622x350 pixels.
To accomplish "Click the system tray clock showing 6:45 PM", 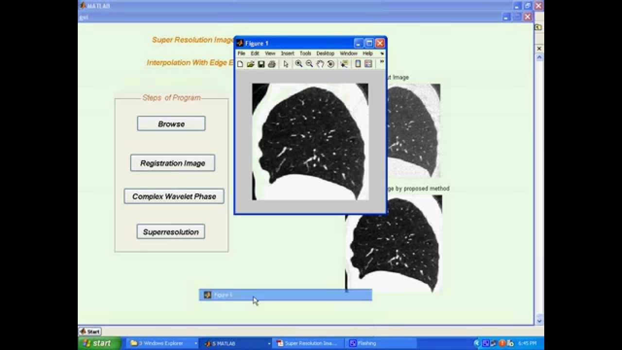I will (527, 343).
